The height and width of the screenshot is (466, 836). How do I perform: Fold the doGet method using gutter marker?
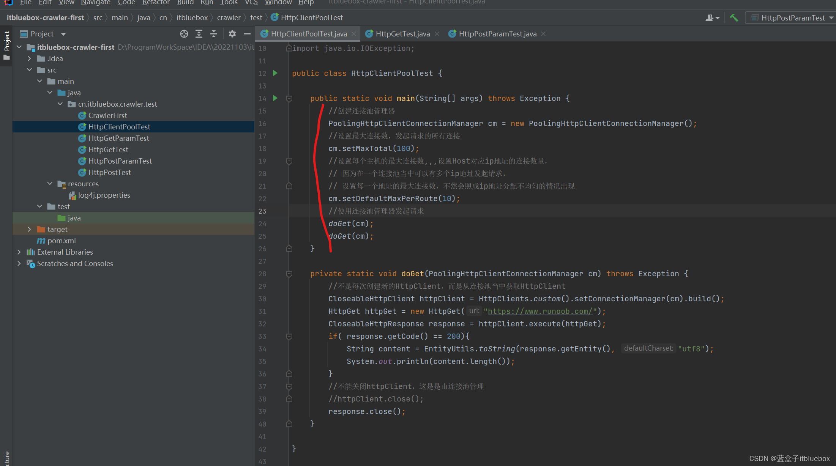click(289, 274)
